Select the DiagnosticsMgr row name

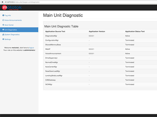(51, 36)
